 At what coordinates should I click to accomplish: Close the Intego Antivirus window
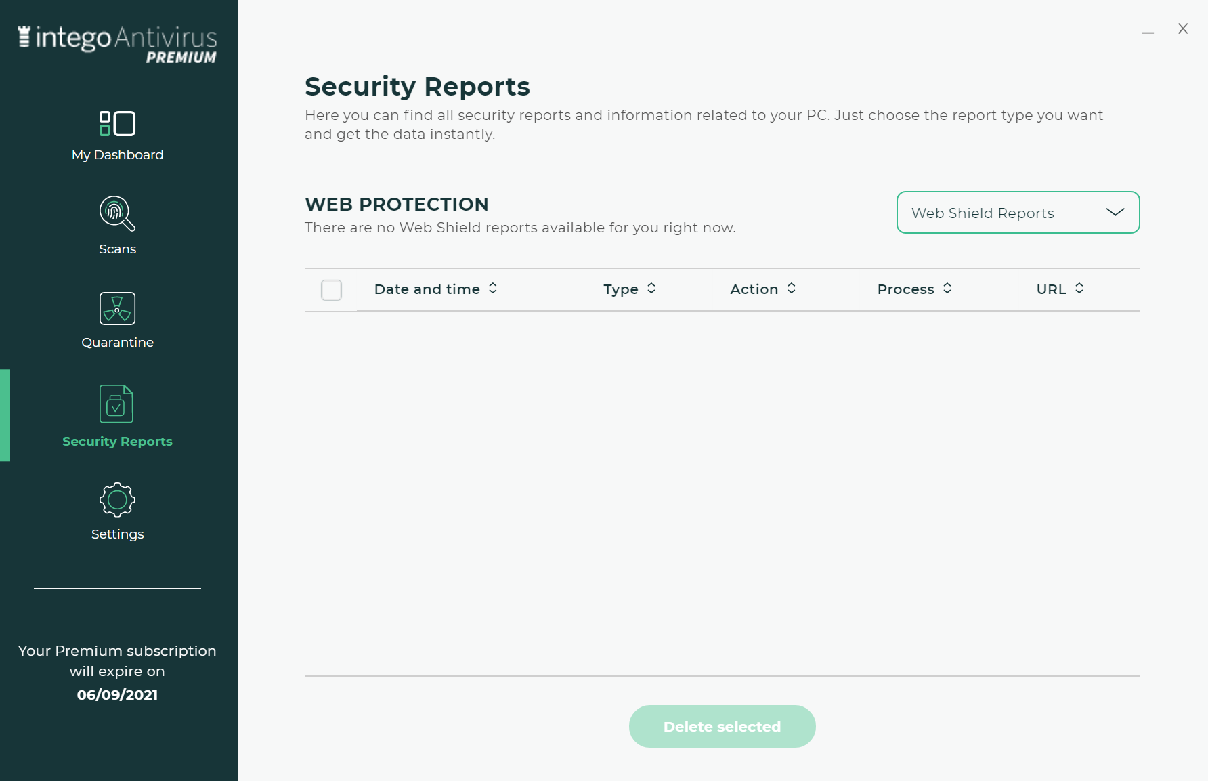1183,28
